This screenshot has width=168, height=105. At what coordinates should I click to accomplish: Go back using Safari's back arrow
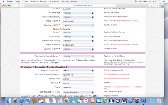13,6
